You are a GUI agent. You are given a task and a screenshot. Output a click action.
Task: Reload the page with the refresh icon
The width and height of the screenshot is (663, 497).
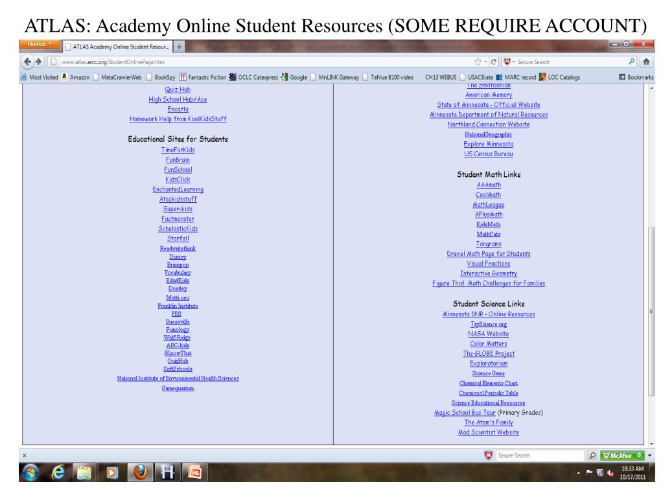[x=494, y=62]
